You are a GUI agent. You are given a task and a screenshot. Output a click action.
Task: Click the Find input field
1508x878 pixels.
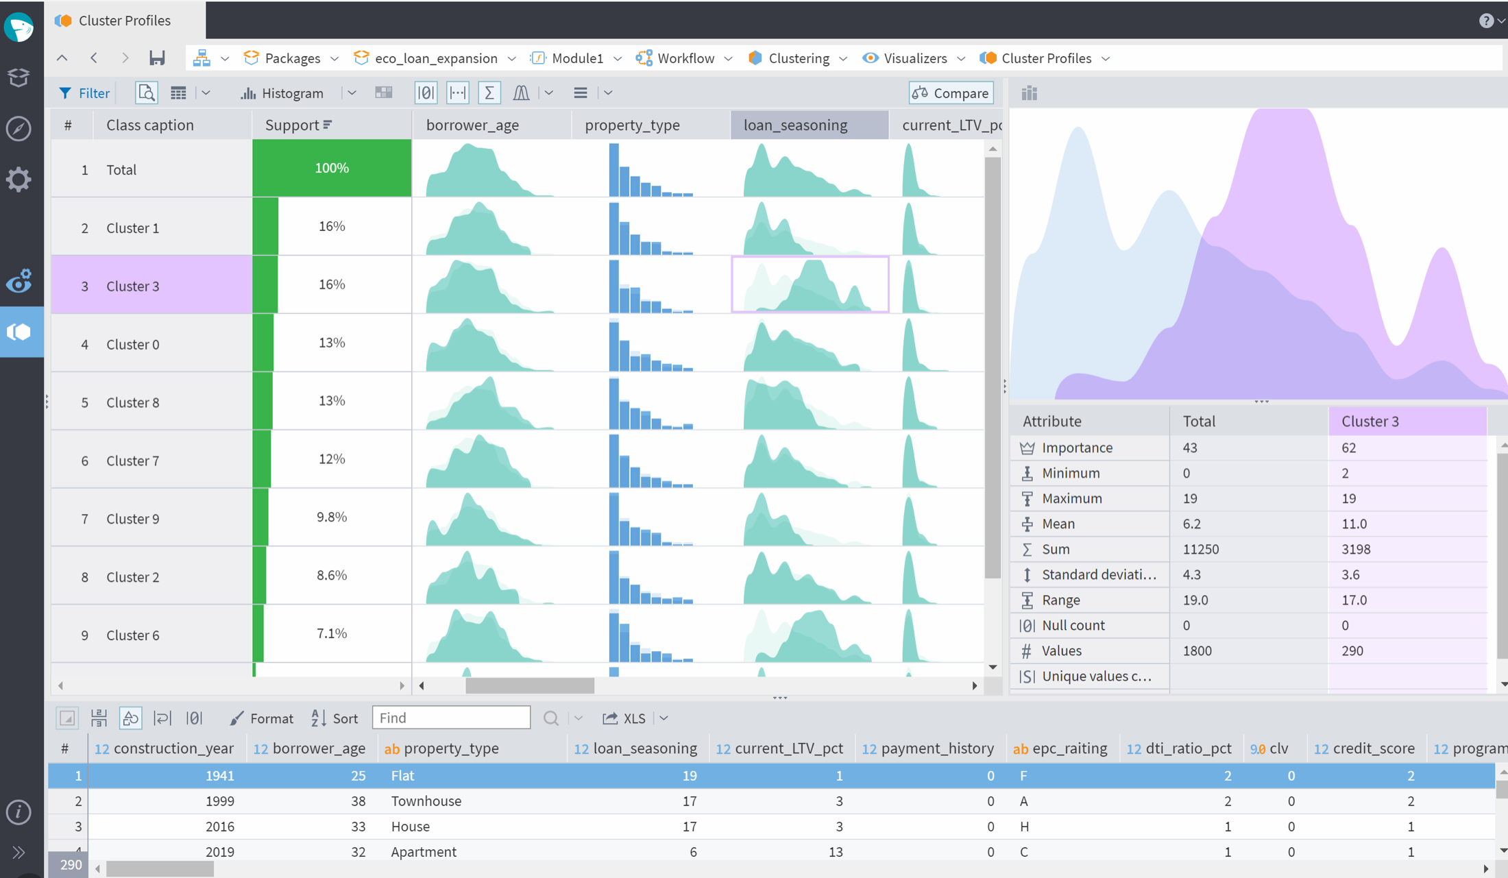click(451, 718)
